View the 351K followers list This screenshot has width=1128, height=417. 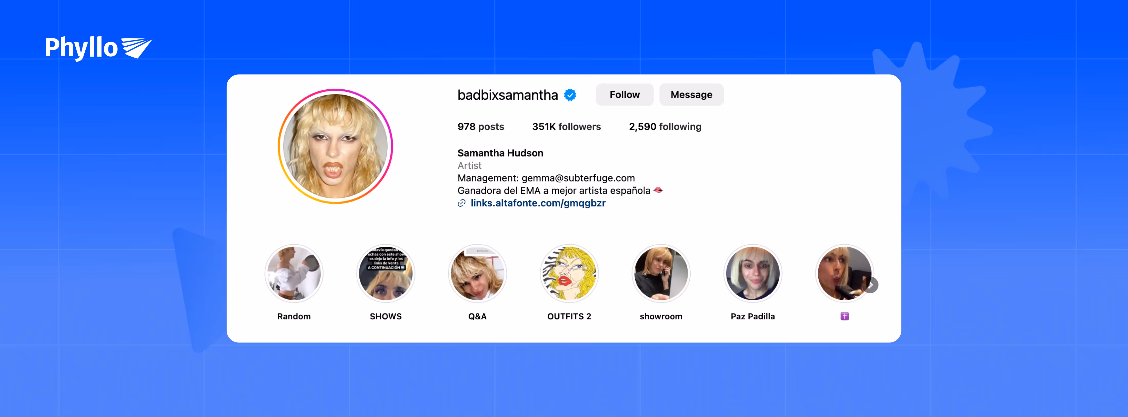566,127
